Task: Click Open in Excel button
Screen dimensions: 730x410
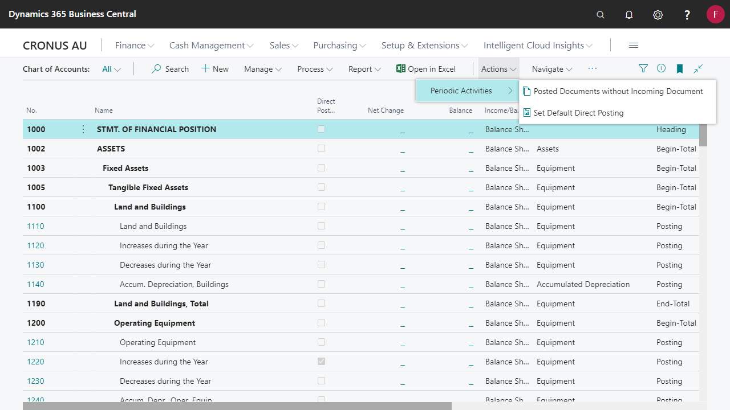Action: [426, 69]
